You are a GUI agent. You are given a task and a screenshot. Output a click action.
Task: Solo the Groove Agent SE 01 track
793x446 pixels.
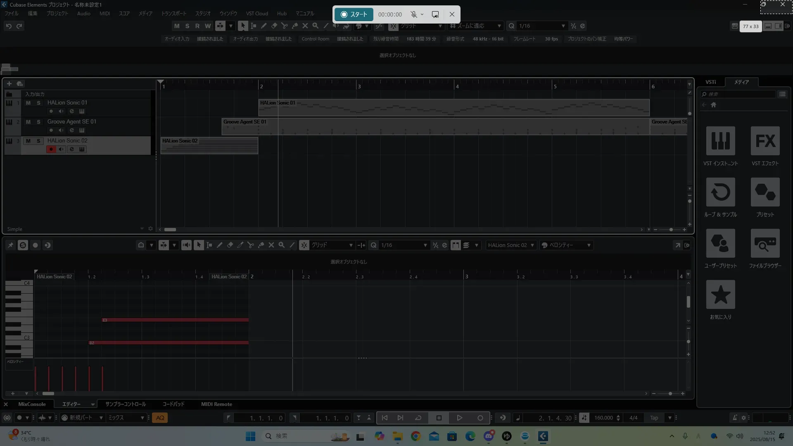[x=38, y=122]
